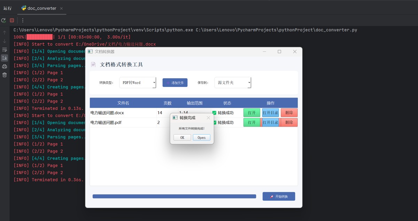The height and width of the screenshot is (221, 418).
Task: Click the 操作 column header
Action: 271,103
